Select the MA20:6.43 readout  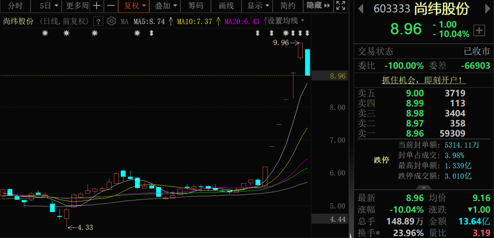pyautogui.click(x=242, y=21)
